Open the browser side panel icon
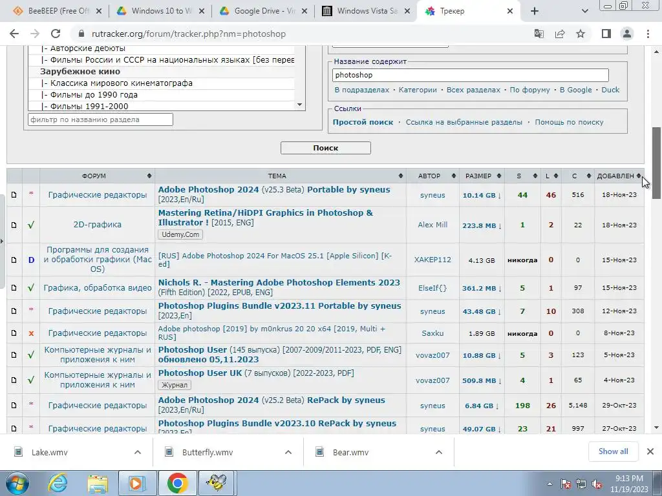Viewport: 662px width, 496px height. pyautogui.click(x=606, y=34)
